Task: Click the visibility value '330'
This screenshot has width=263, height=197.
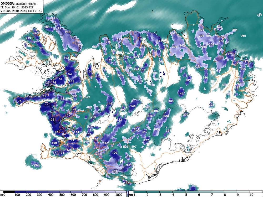Action: point(129,156)
